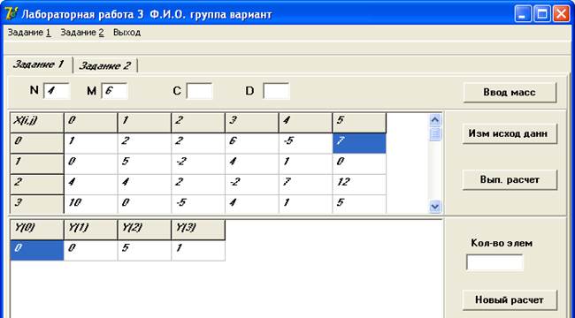Switch to the Задание 1 tab
The image size is (575, 318).
39,64
